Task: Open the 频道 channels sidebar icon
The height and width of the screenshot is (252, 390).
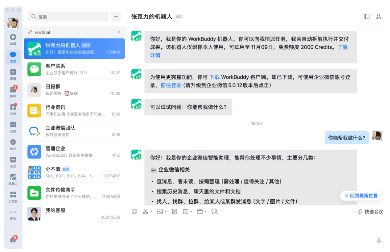Action: tap(13, 75)
